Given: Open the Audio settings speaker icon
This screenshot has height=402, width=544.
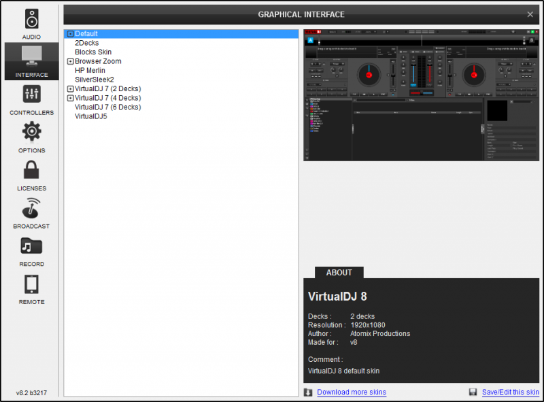Looking at the screenshot, I should 31,18.
